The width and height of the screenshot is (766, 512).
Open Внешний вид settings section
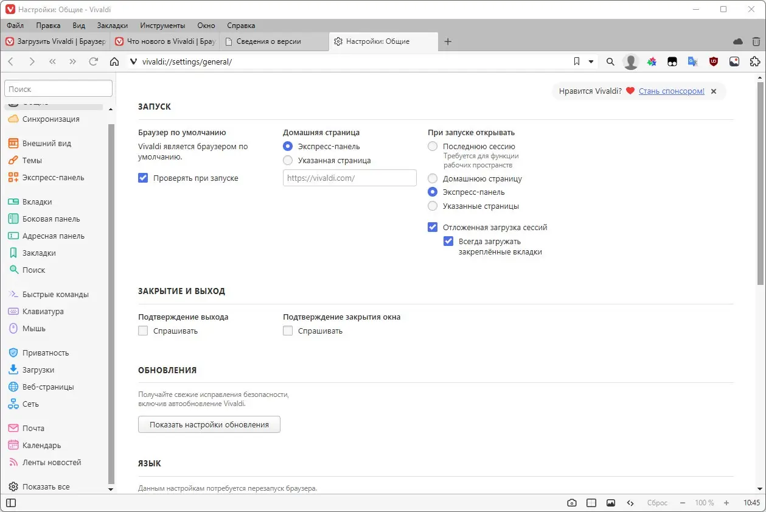pos(40,144)
